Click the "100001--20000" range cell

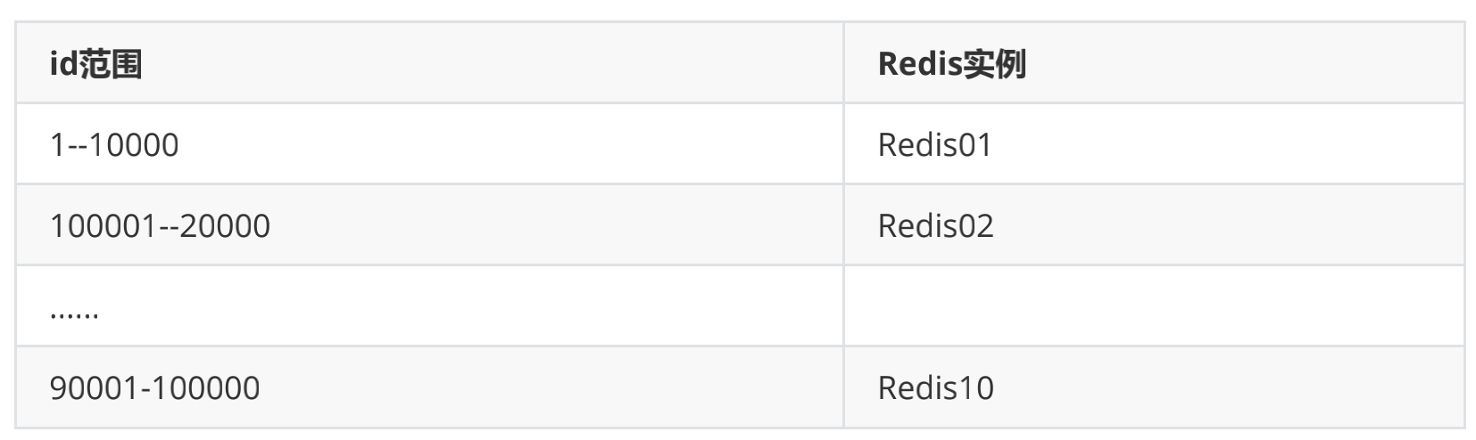point(160,225)
